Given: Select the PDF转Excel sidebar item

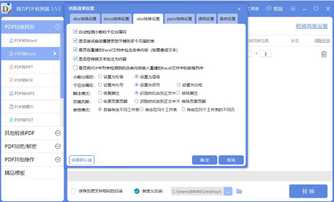Looking at the screenshot, I should tap(31, 53).
